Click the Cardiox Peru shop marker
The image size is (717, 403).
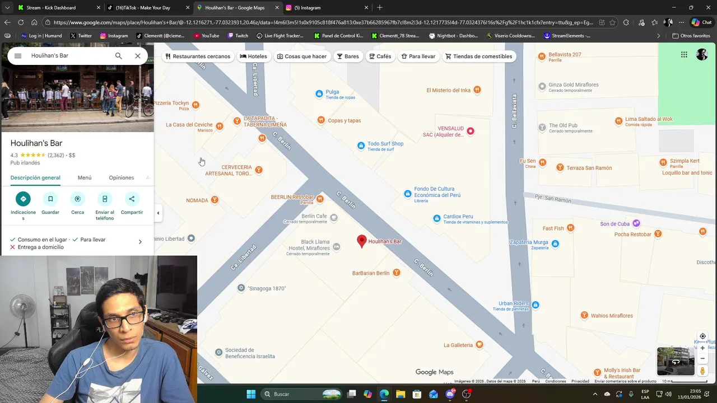click(437, 218)
